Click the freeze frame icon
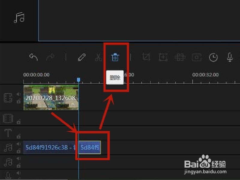The width and height of the screenshot is (240, 180). [196, 57]
